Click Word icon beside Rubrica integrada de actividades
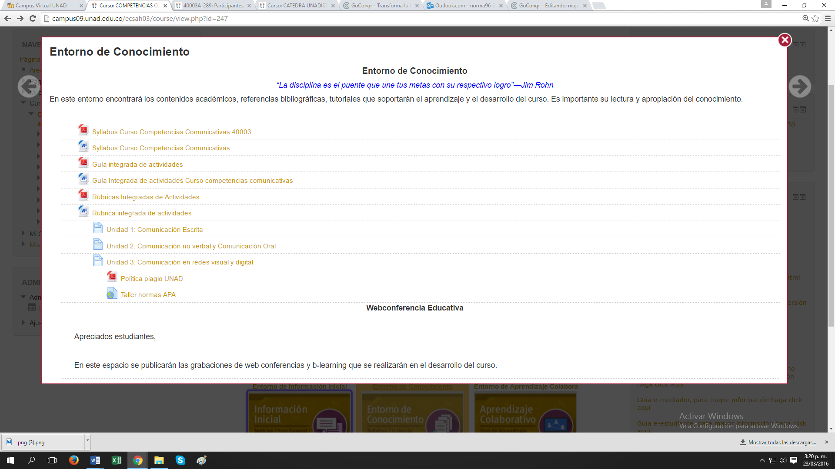Screen dimensions: 835x469 click(83, 211)
